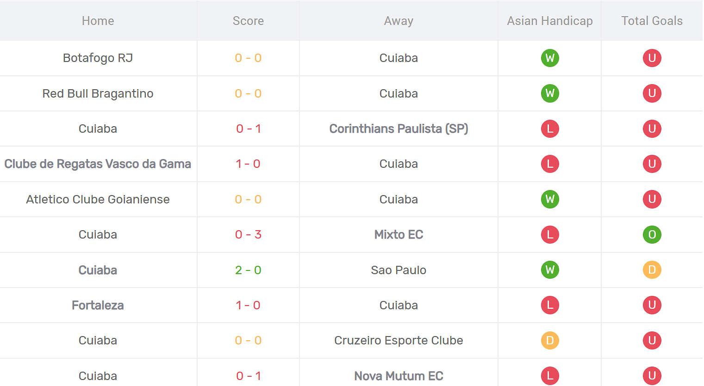This screenshot has height=386, width=704.
Task: Click the 0 - 3 score for the Mixto EC match
Action: (248, 234)
